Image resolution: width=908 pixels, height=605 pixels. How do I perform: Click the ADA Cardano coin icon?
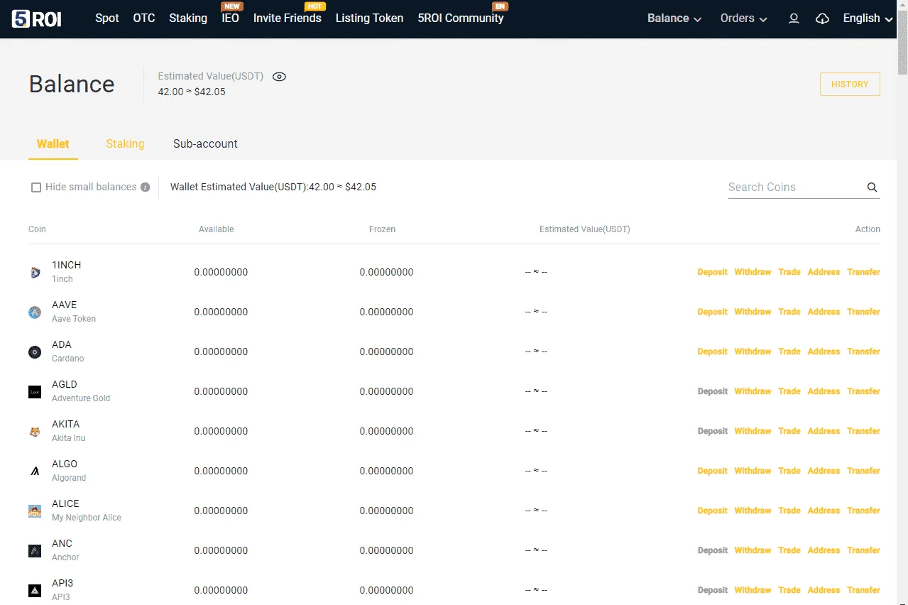35,351
